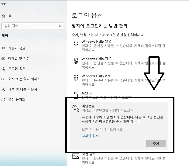Open 이메일 및 계정 page

pyautogui.click(x=19, y=58)
